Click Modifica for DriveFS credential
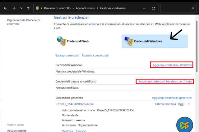 [x=67, y=131]
